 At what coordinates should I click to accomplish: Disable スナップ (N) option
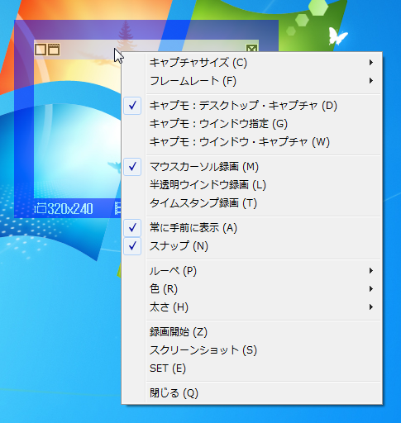point(251,246)
